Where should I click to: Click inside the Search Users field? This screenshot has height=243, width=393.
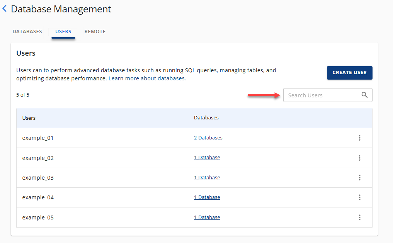coord(321,95)
